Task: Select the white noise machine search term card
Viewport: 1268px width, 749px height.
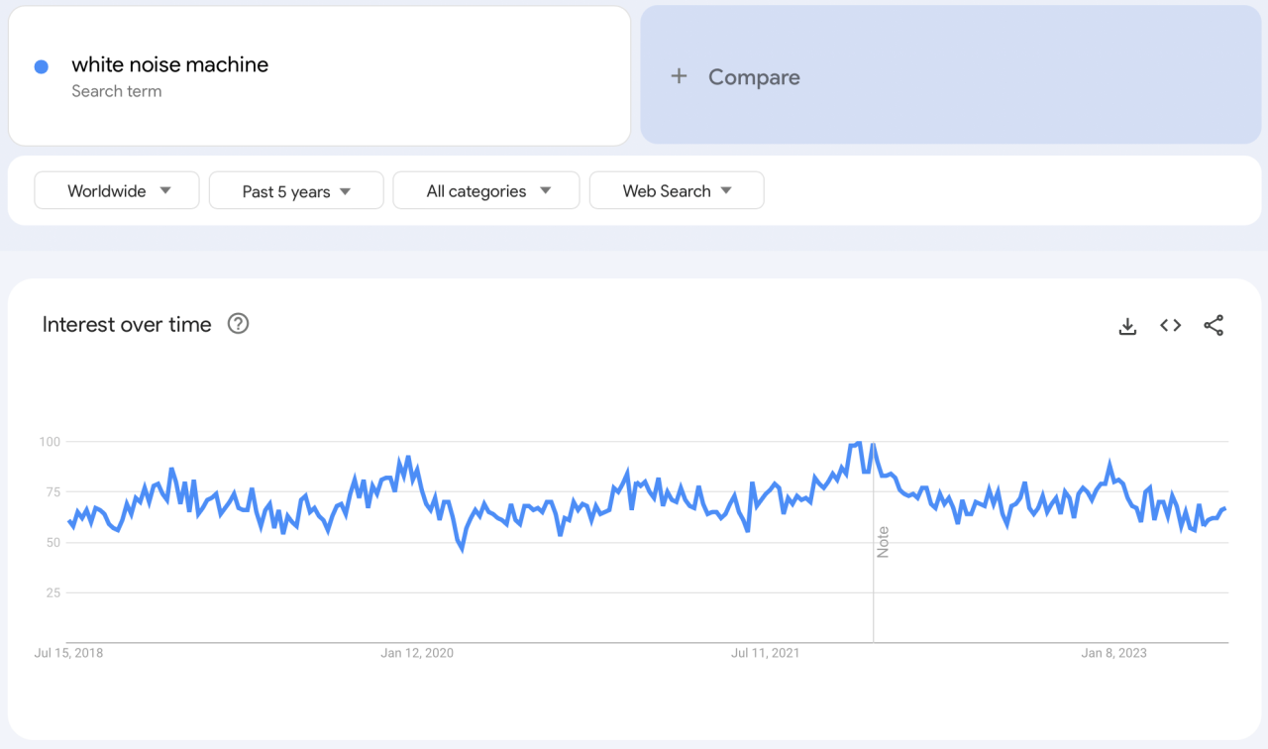Action: coord(319,74)
